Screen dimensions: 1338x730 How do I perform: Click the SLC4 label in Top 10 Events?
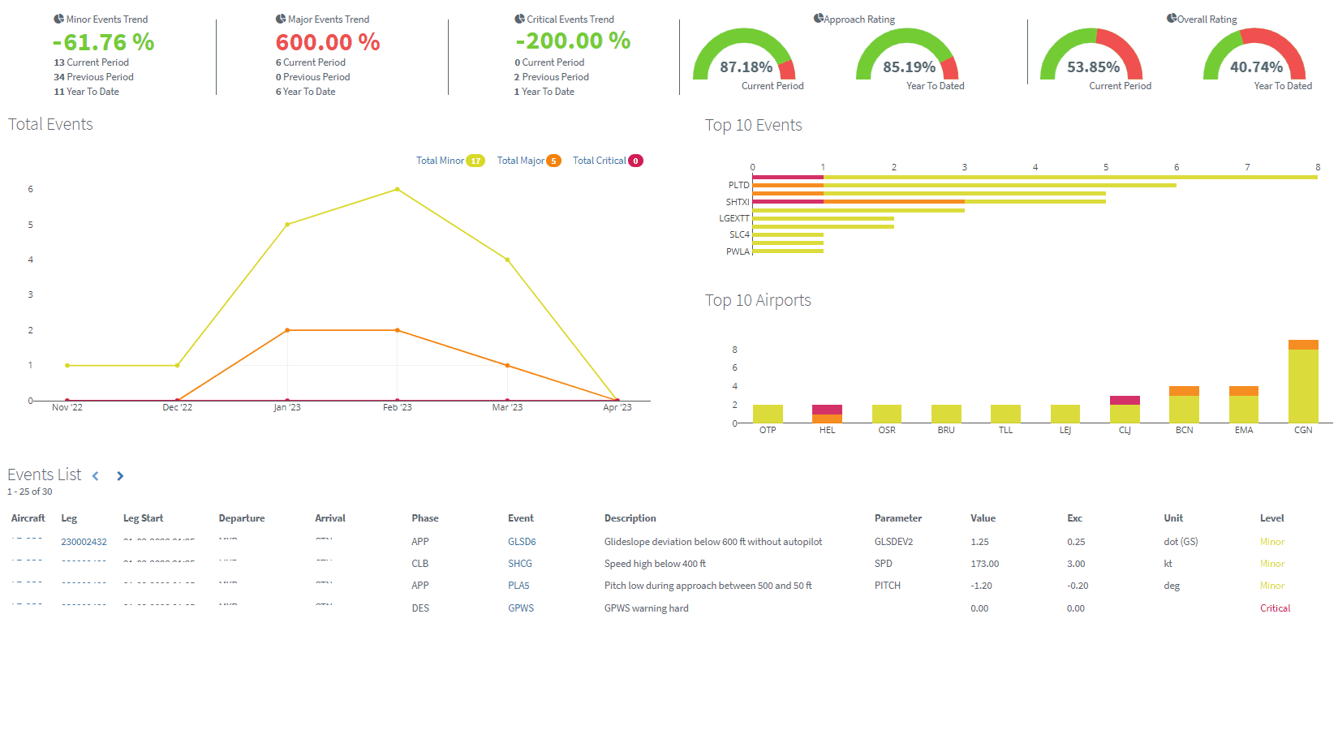point(739,234)
